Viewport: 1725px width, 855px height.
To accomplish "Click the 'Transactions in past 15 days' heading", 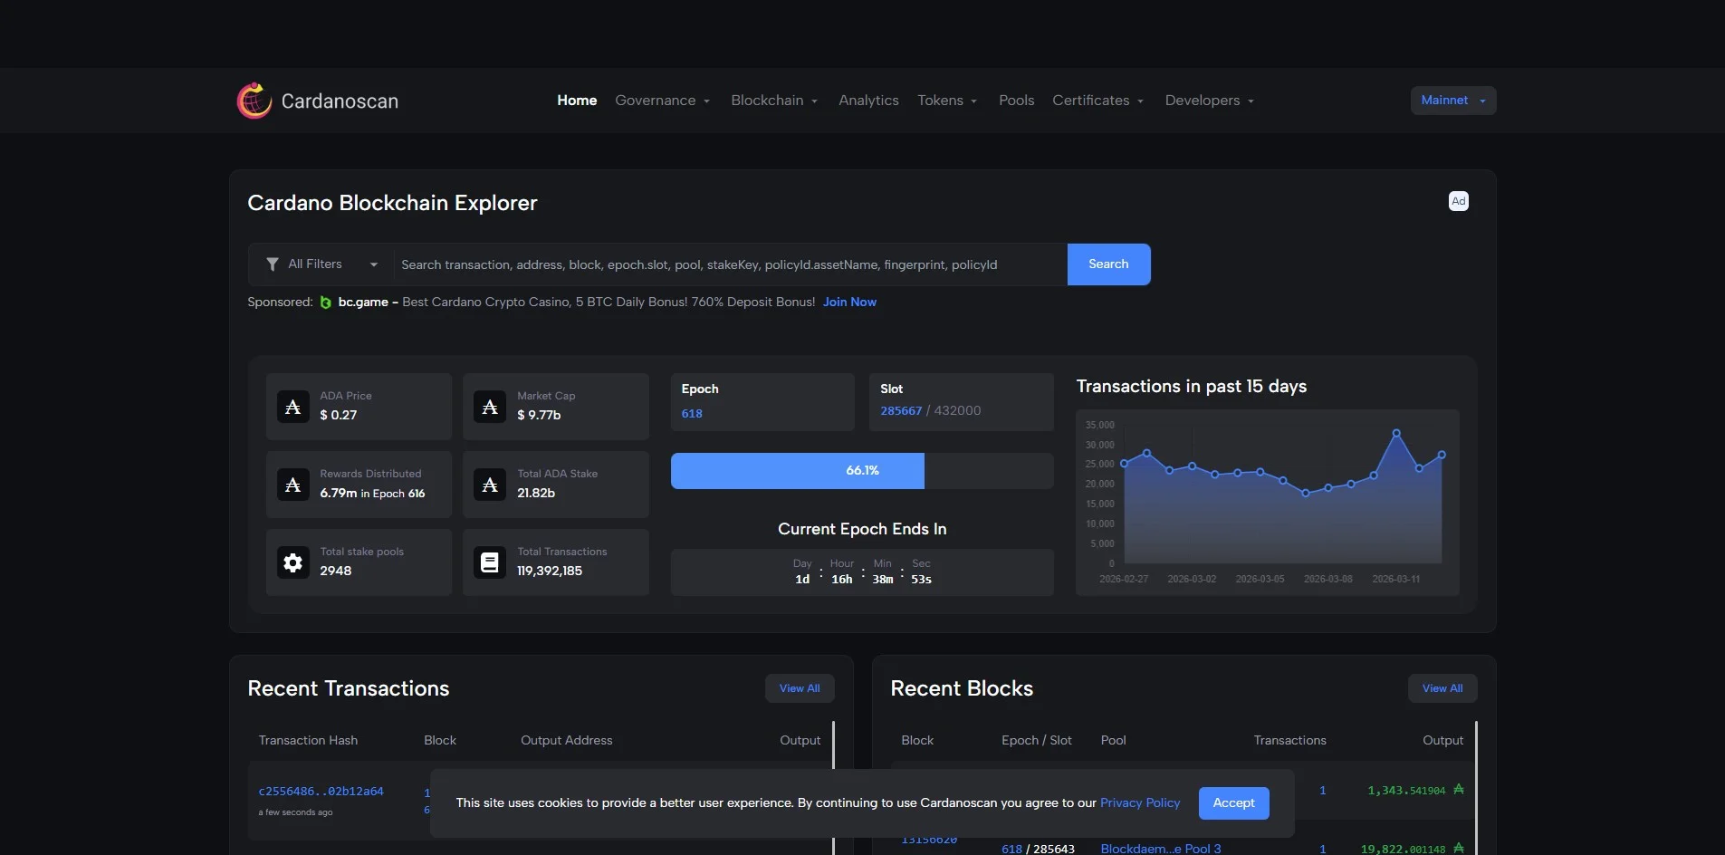I will tap(1192, 387).
